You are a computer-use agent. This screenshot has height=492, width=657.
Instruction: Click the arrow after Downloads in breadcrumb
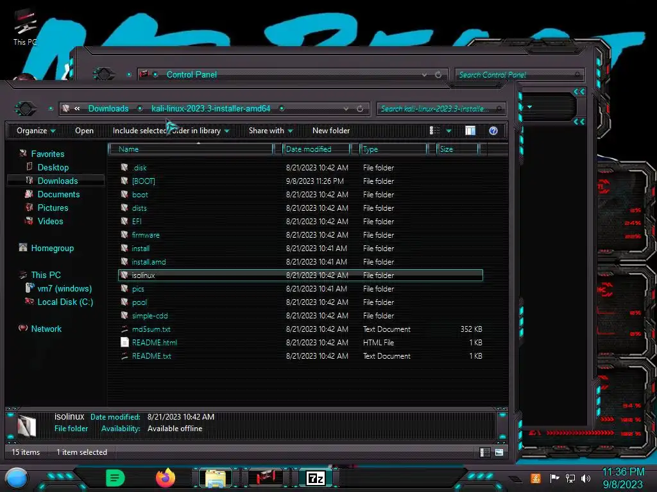(x=140, y=109)
